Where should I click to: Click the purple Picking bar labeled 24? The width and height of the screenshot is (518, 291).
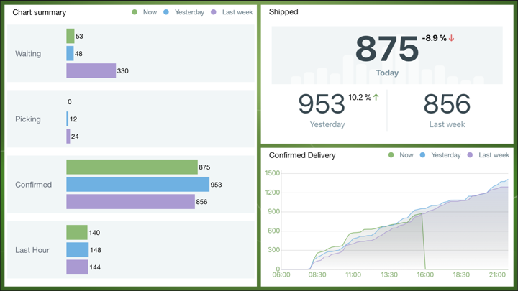pyautogui.click(x=68, y=137)
